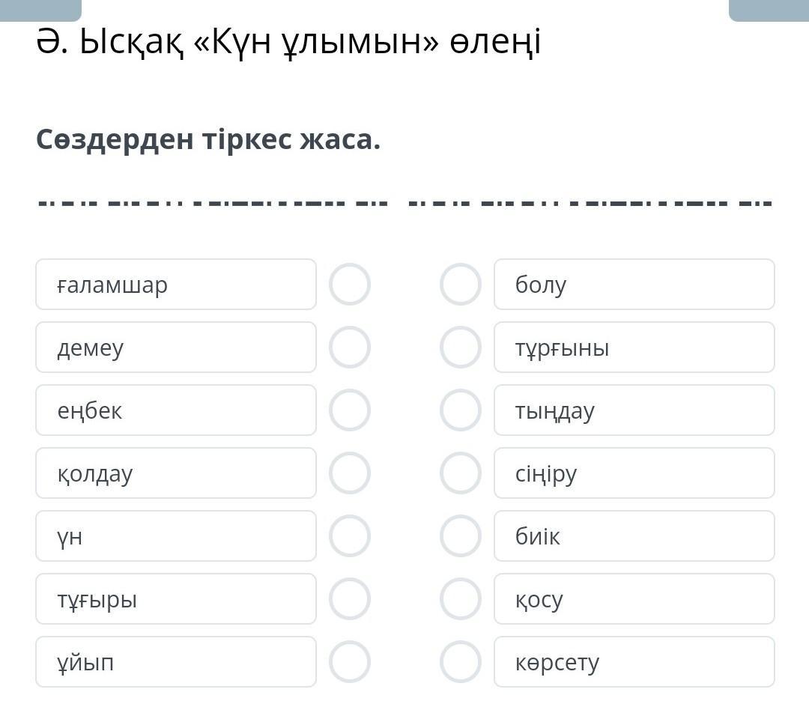Viewport: 809px width, 725px height.
Task: Select the circle left of тұрғыны
Action: click(460, 348)
